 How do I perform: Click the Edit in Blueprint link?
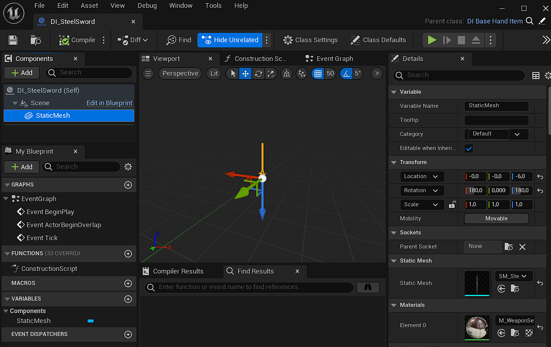(x=109, y=103)
